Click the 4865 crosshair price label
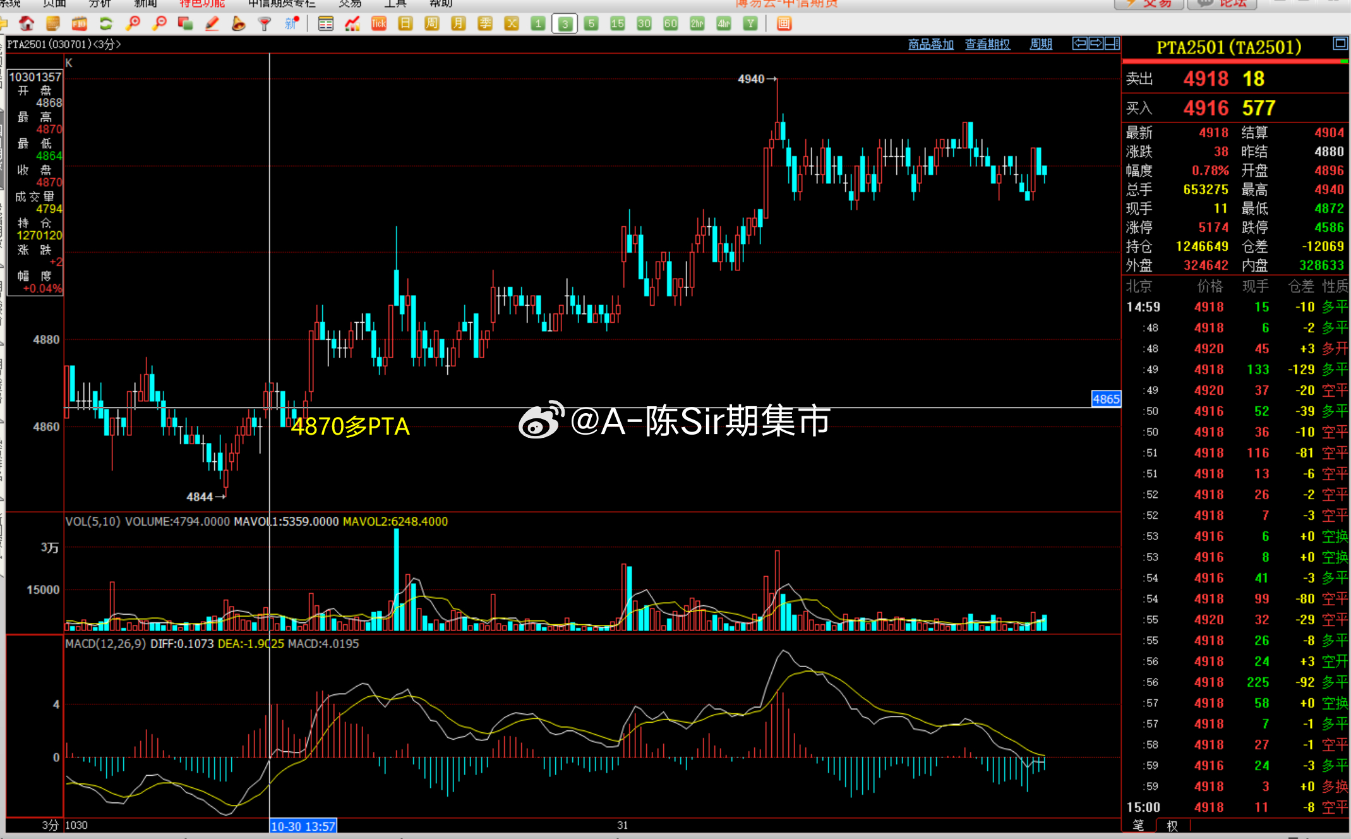Screen dimensions: 1351x839 coord(1106,399)
